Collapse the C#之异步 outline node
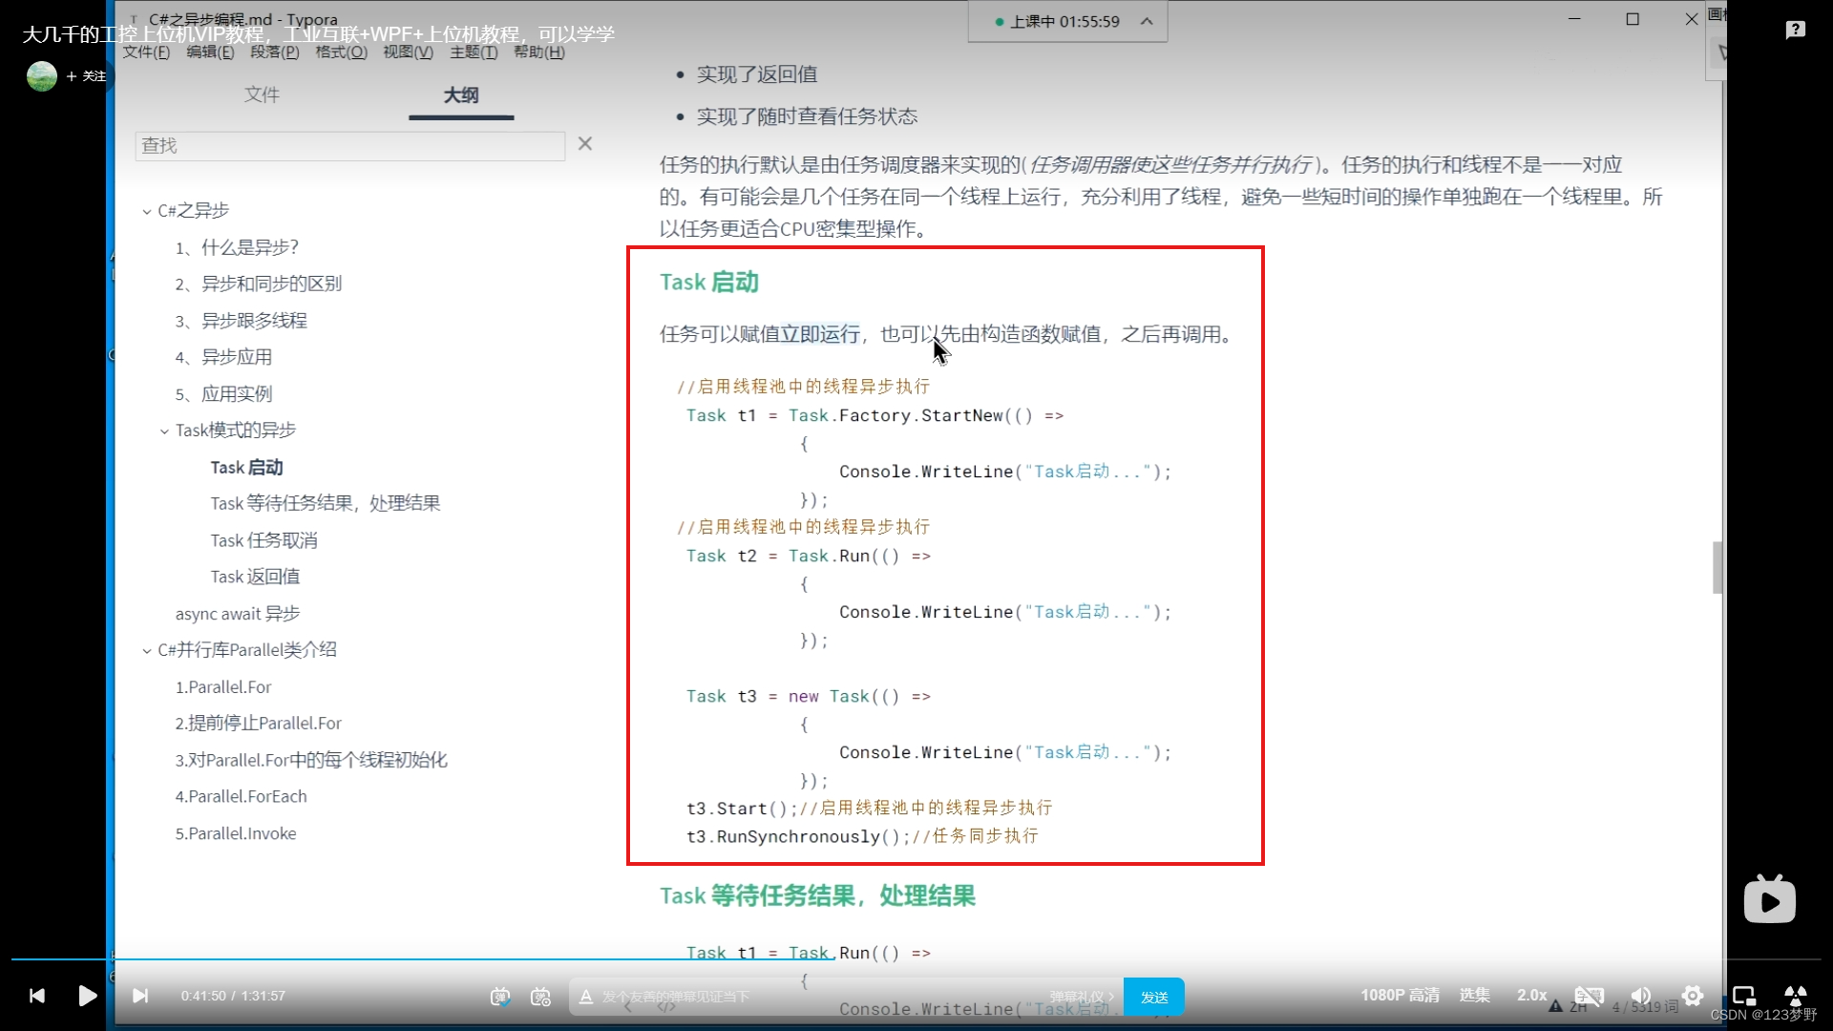The height and width of the screenshot is (1031, 1833). click(146, 212)
